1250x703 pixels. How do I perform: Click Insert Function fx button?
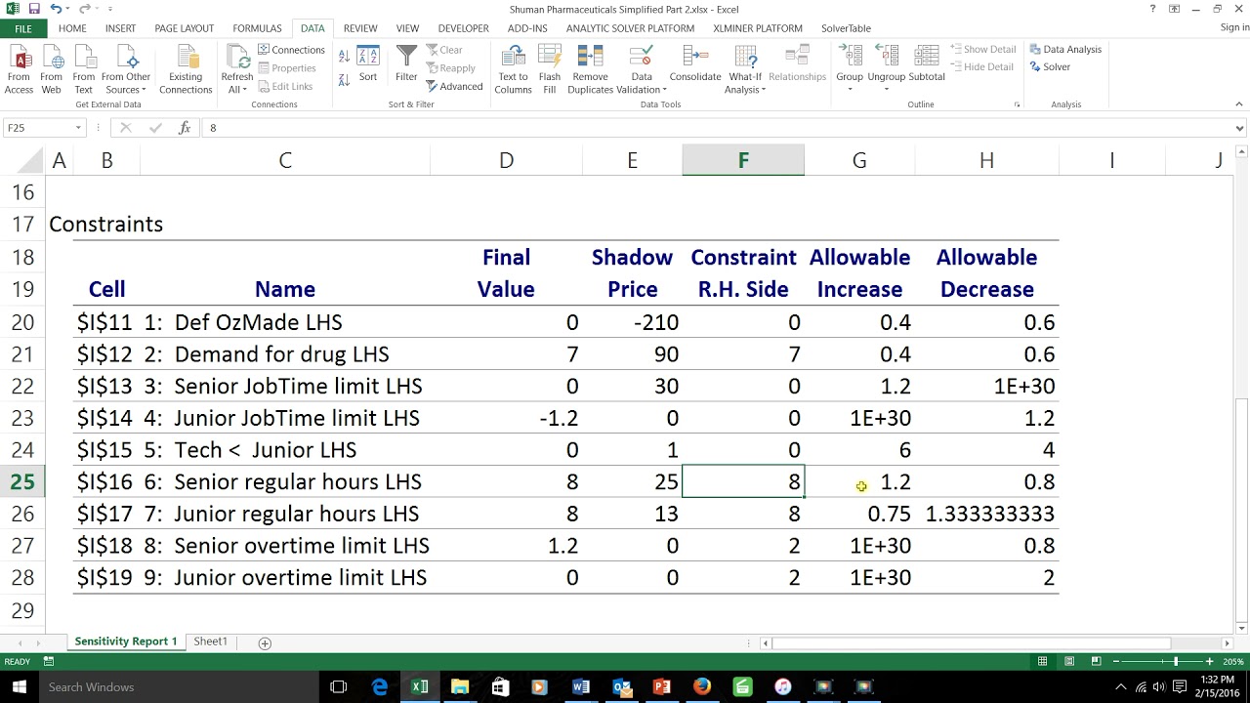(x=185, y=128)
